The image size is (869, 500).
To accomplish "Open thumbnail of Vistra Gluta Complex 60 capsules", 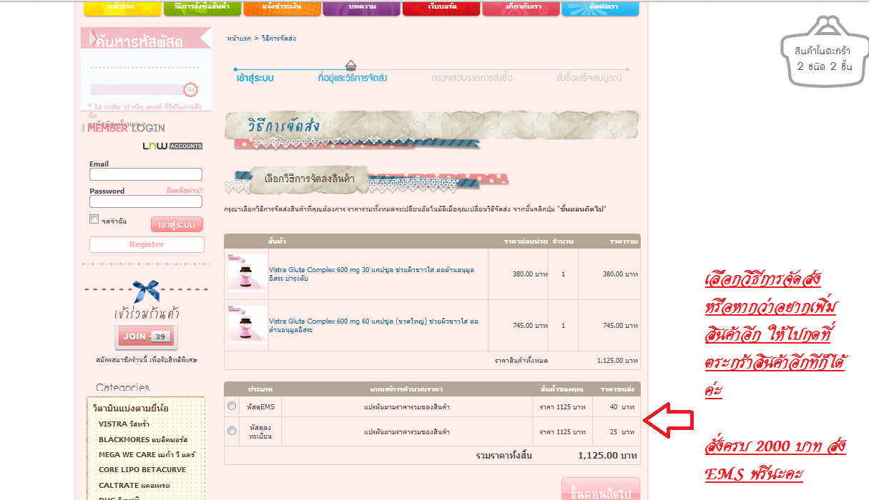I will pyautogui.click(x=247, y=325).
